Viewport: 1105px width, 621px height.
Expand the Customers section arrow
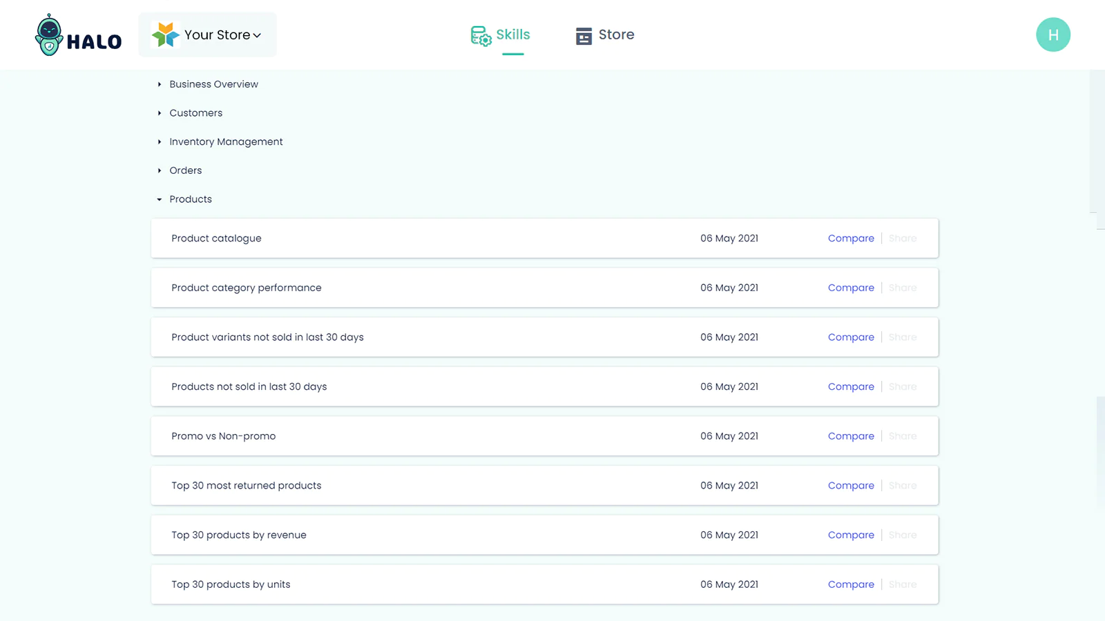160,113
